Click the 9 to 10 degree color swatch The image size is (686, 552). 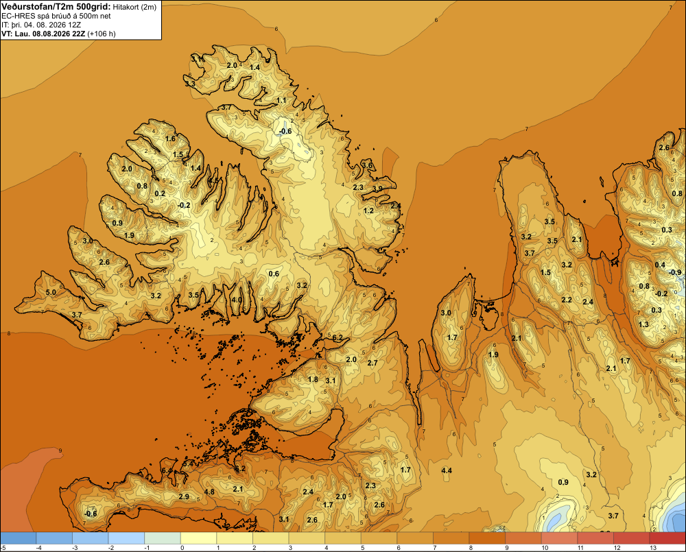coord(523,538)
